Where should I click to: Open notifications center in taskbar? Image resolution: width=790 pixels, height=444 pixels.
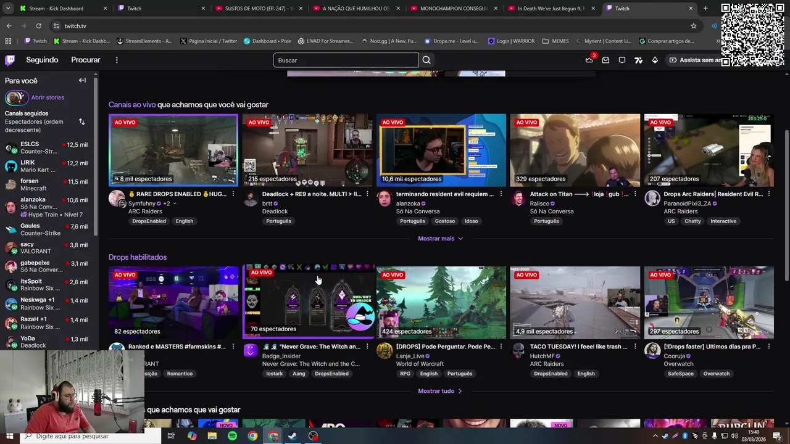(x=777, y=436)
